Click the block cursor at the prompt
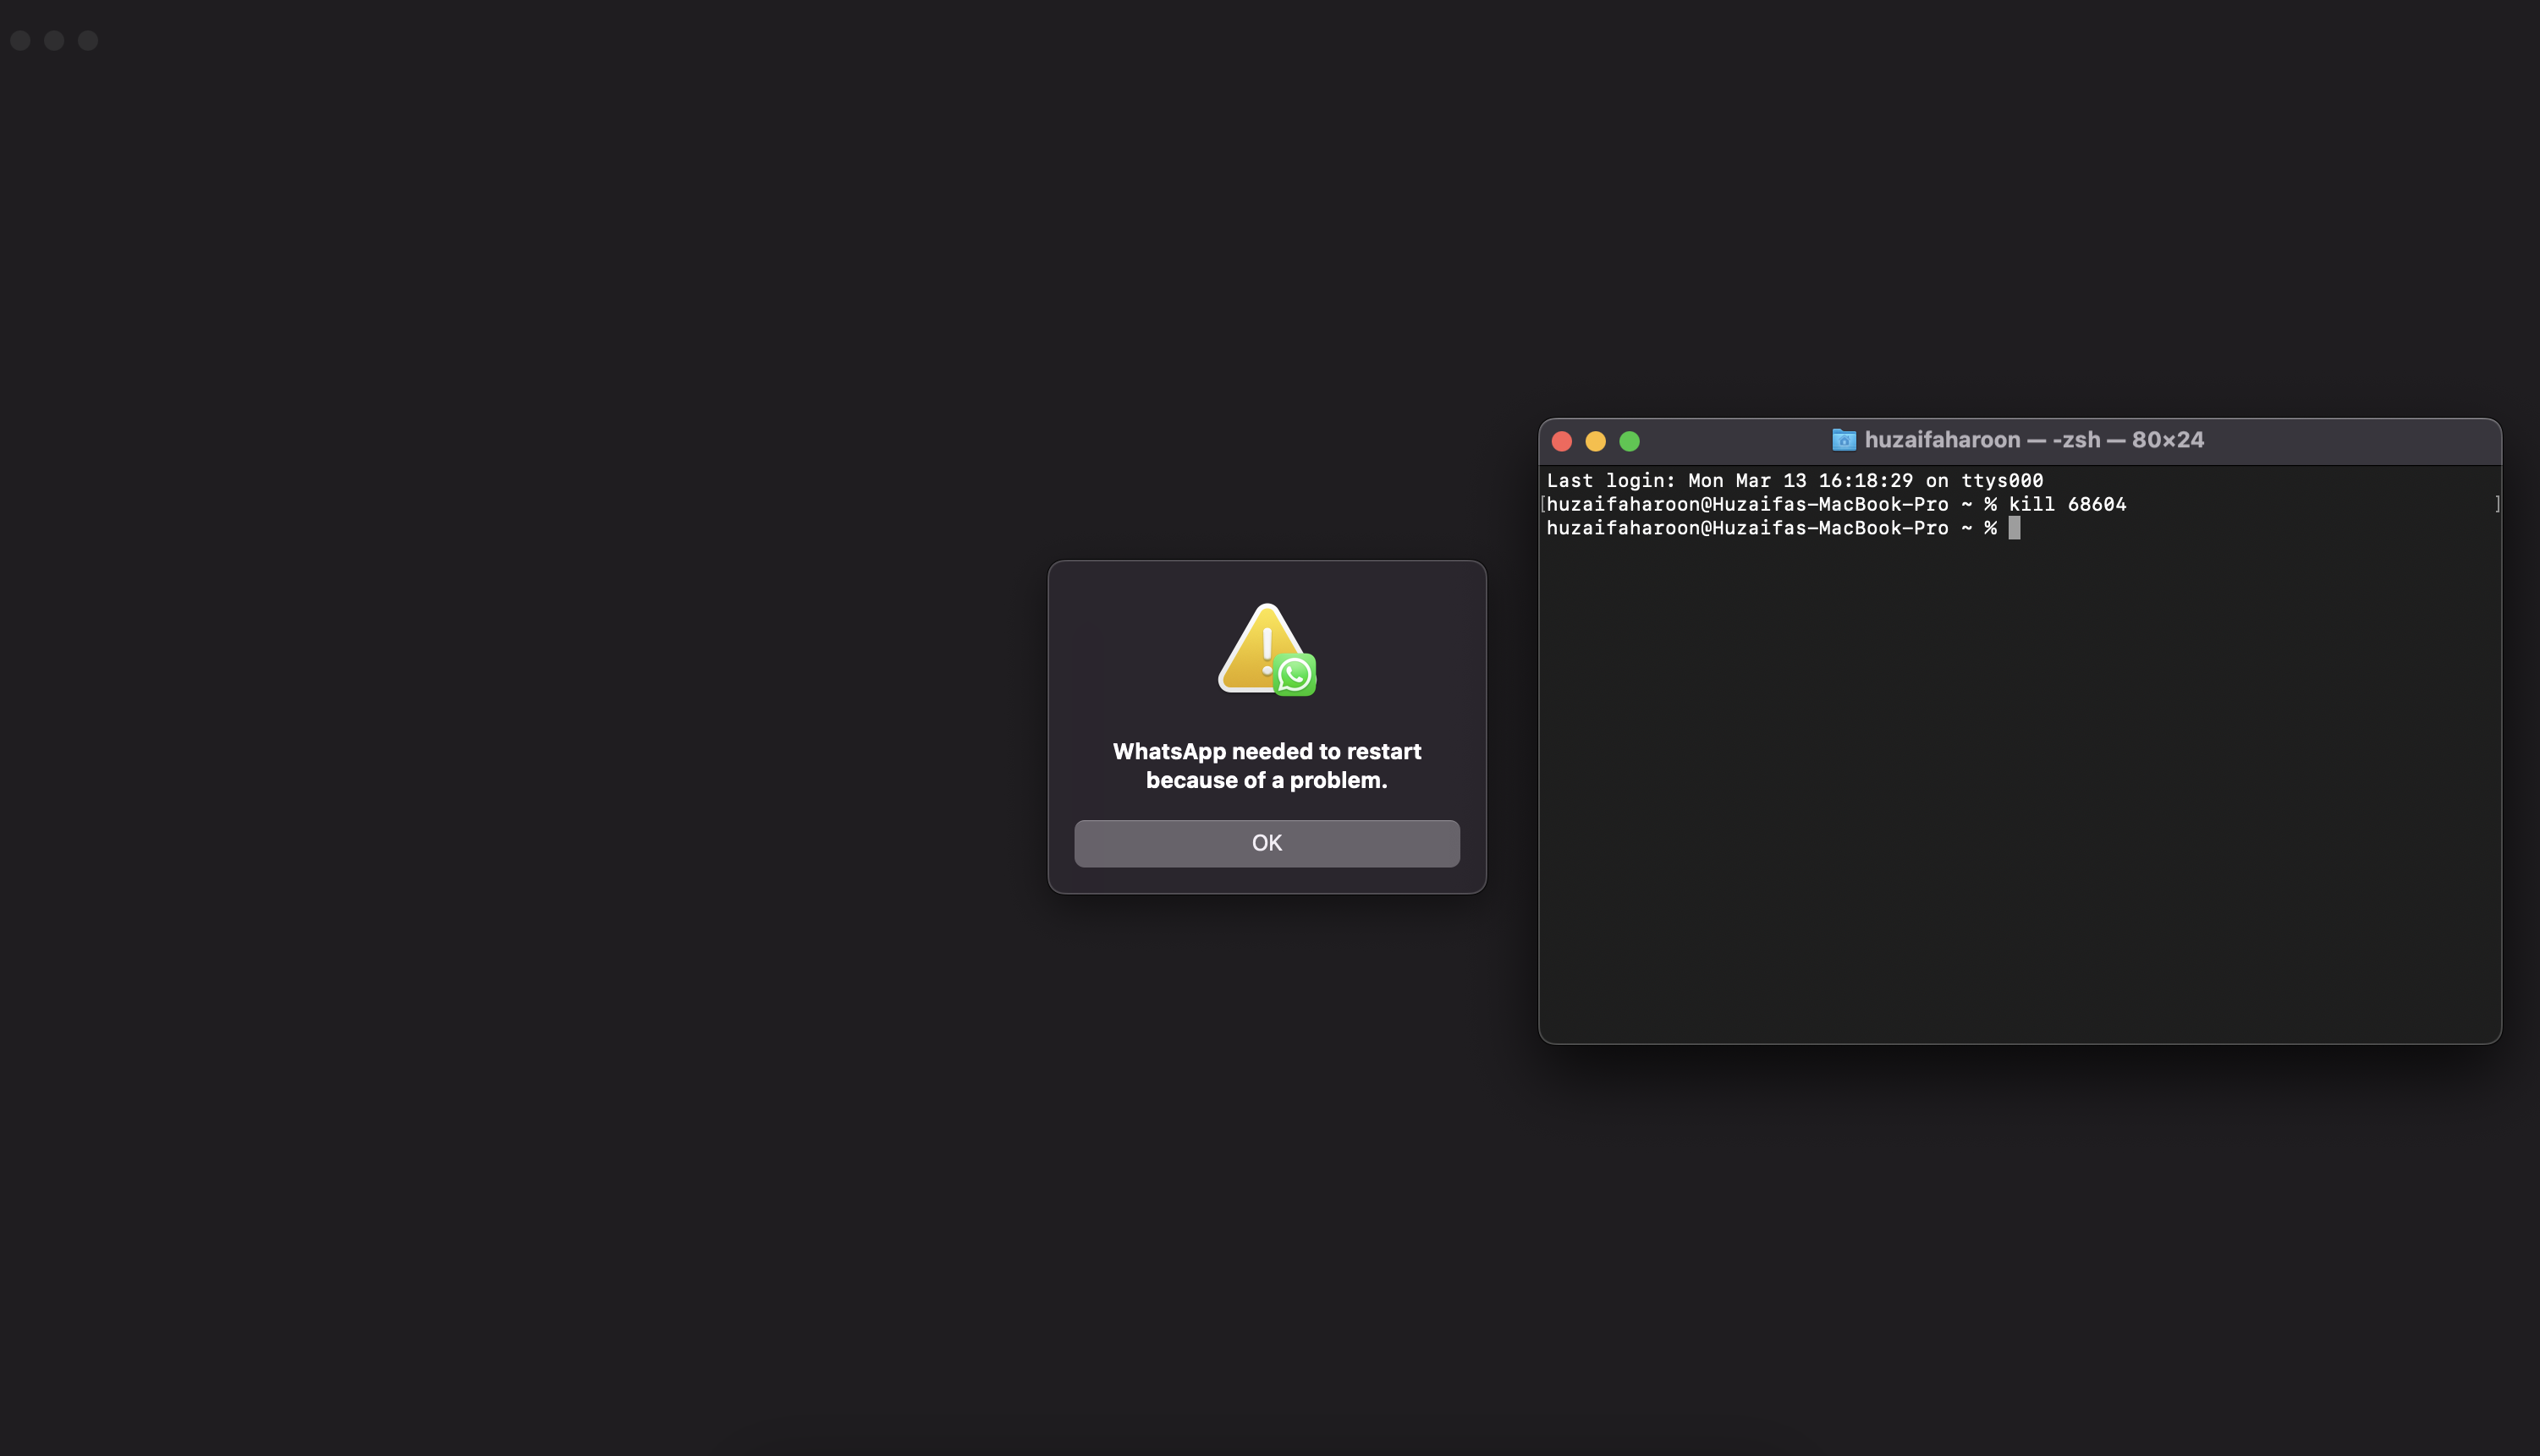The width and height of the screenshot is (2540, 1456). tap(2014, 528)
